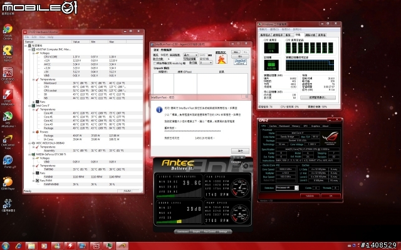Open the Processor #1 selection dropdown in CPU-Z
The width and height of the screenshot is (401, 250).
point(287,187)
